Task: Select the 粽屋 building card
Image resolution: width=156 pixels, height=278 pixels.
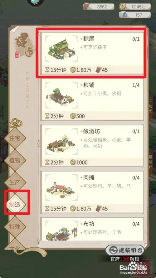Action: click(92, 53)
